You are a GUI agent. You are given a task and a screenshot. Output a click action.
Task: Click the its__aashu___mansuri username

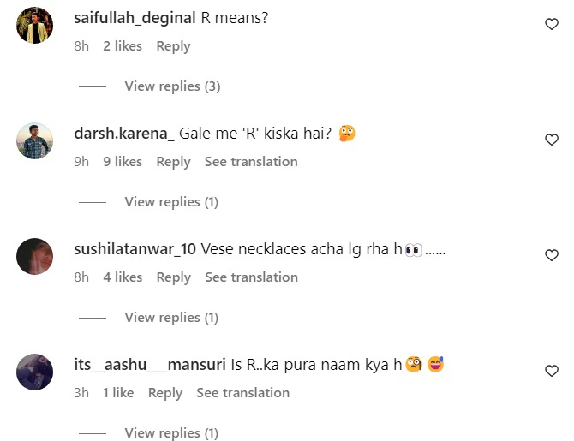[x=151, y=365]
